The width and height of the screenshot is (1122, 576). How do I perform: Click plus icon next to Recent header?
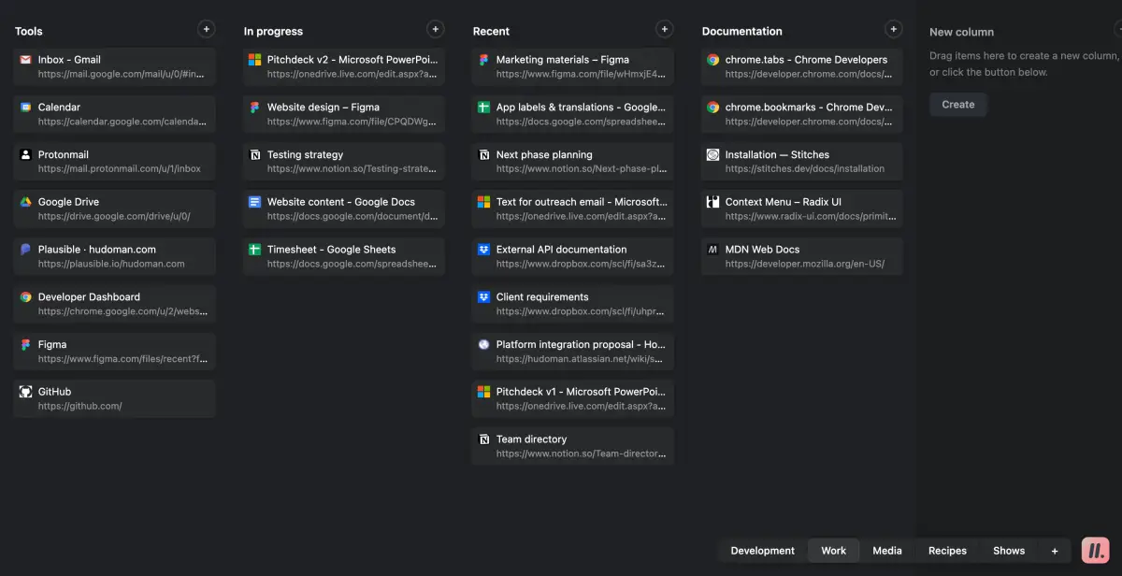pyautogui.click(x=664, y=30)
